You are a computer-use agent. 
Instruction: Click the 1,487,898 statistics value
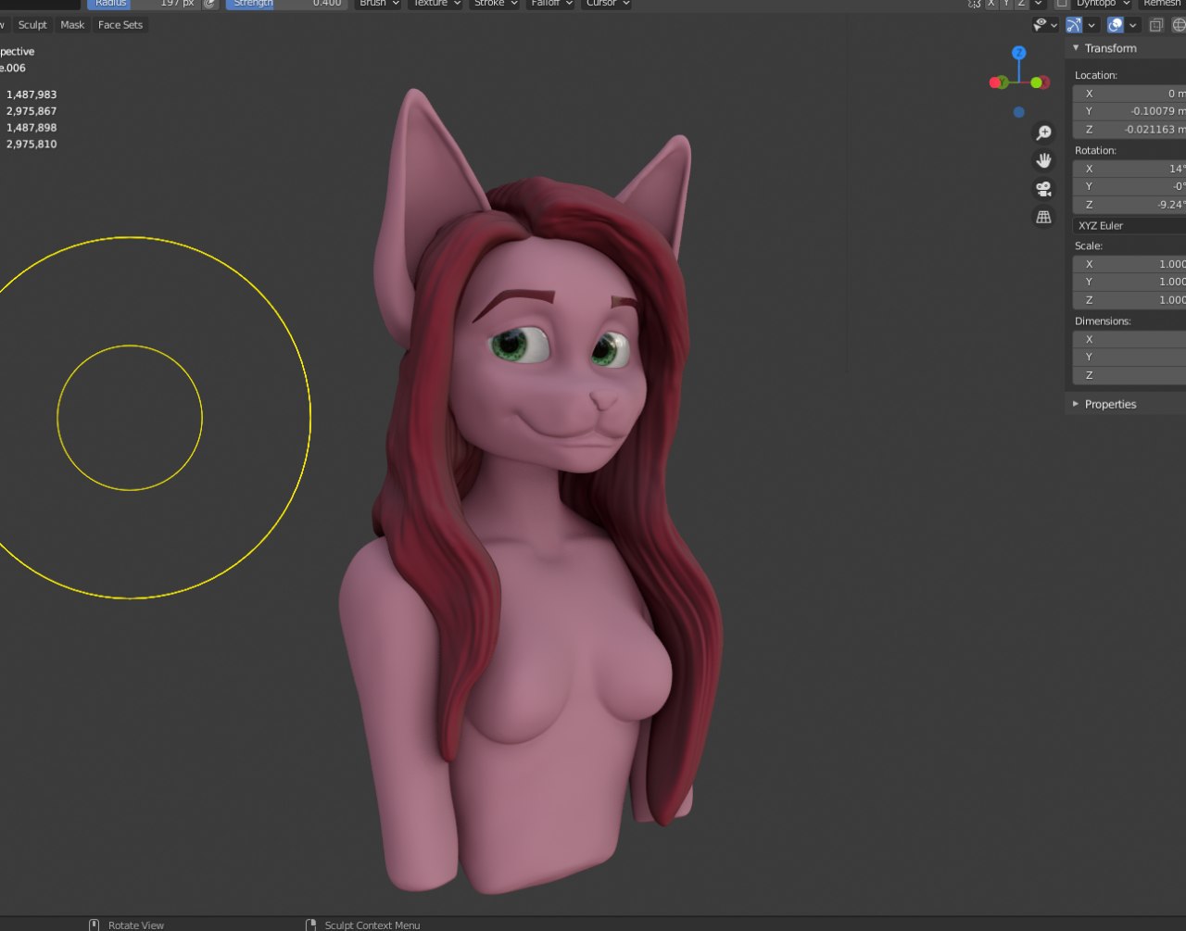[32, 128]
